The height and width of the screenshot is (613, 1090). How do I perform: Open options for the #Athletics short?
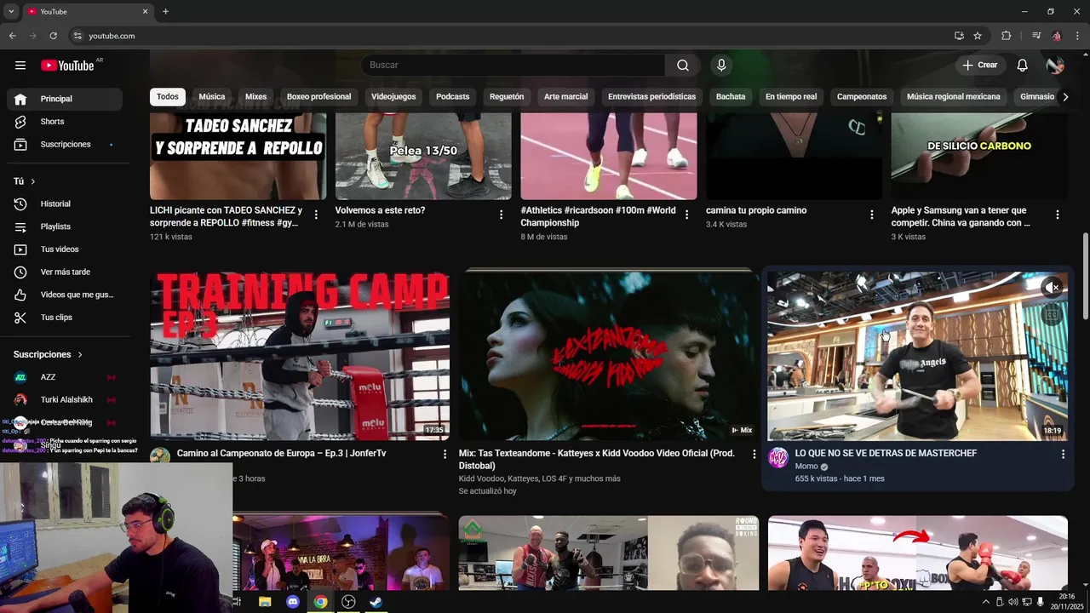tap(686, 215)
